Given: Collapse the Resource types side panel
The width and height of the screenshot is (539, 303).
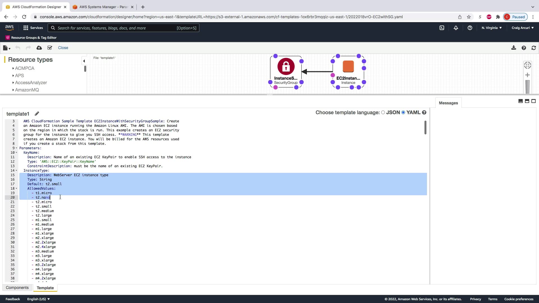Looking at the screenshot, I should pyautogui.click(x=84, y=61).
